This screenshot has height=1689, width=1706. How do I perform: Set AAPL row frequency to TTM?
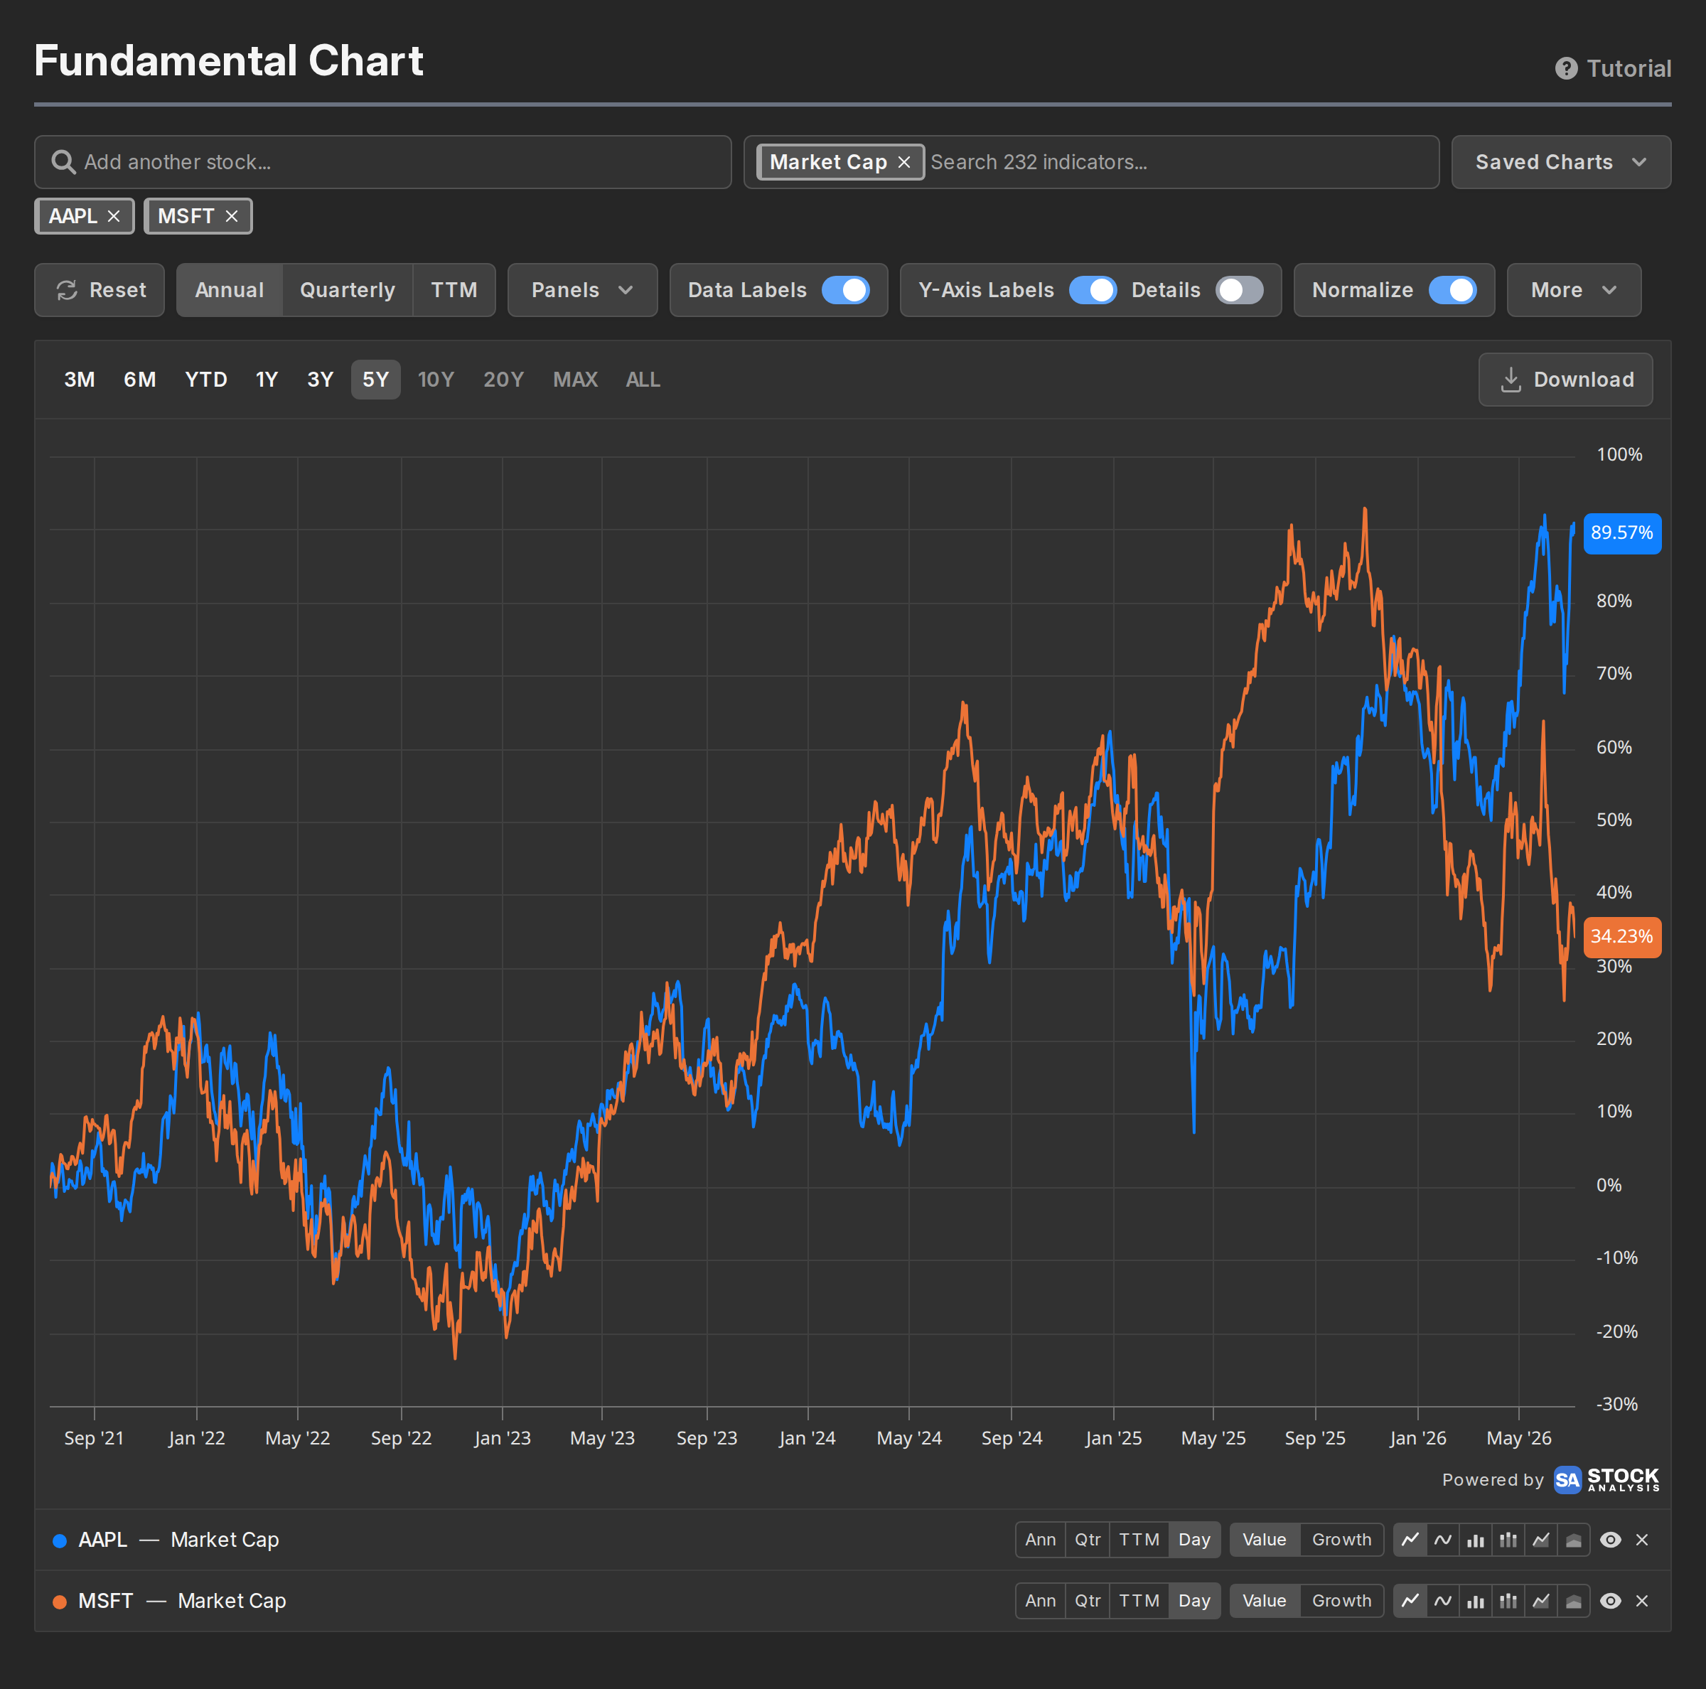[x=1139, y=1540]
